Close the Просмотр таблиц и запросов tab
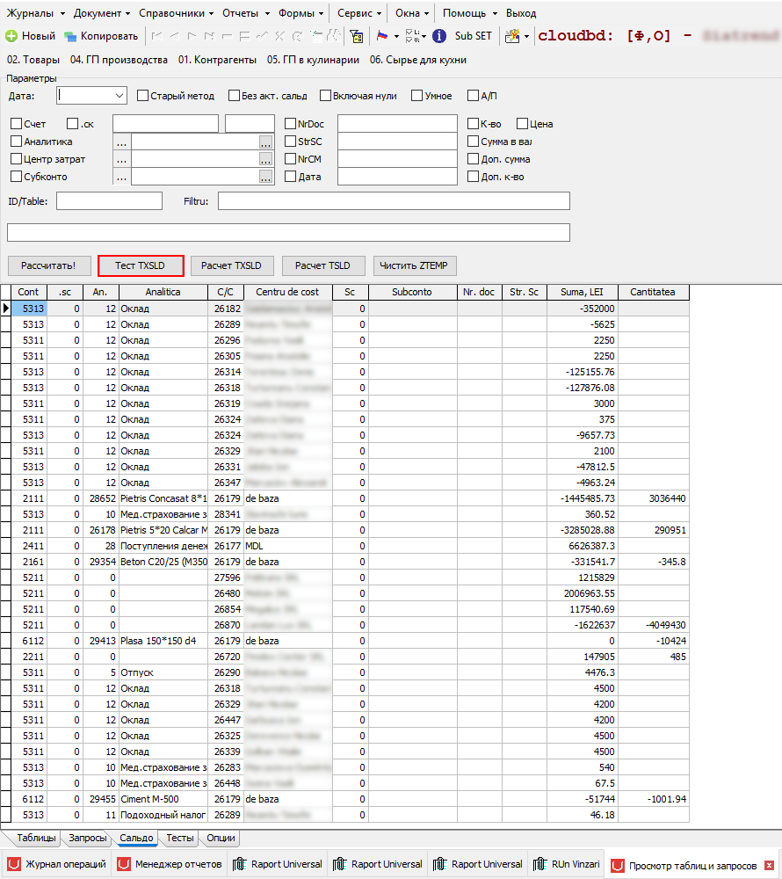Image resolution: width=782 pixels, height=879 pixels. pyautogui.click(x=769, y=866)
